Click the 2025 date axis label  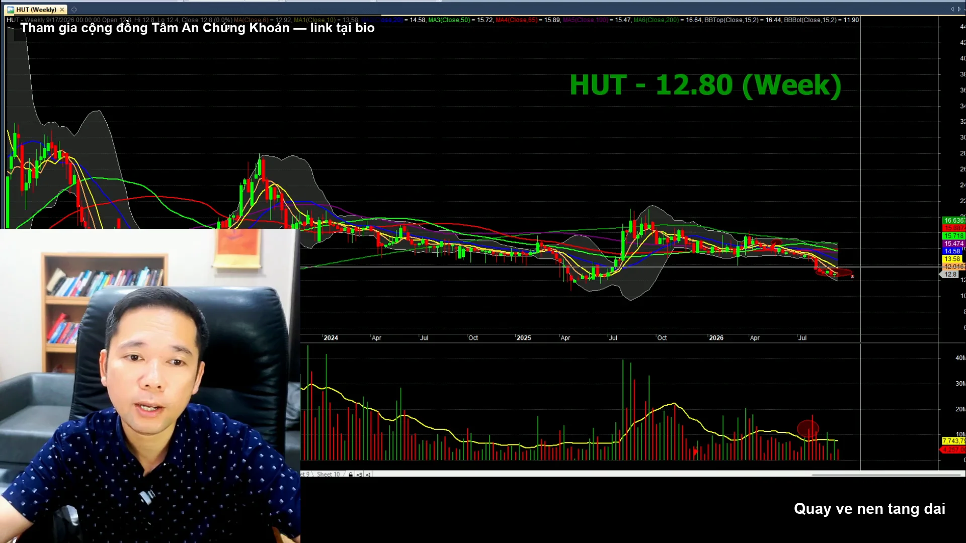pyautogui.click(x=524, y=338)
